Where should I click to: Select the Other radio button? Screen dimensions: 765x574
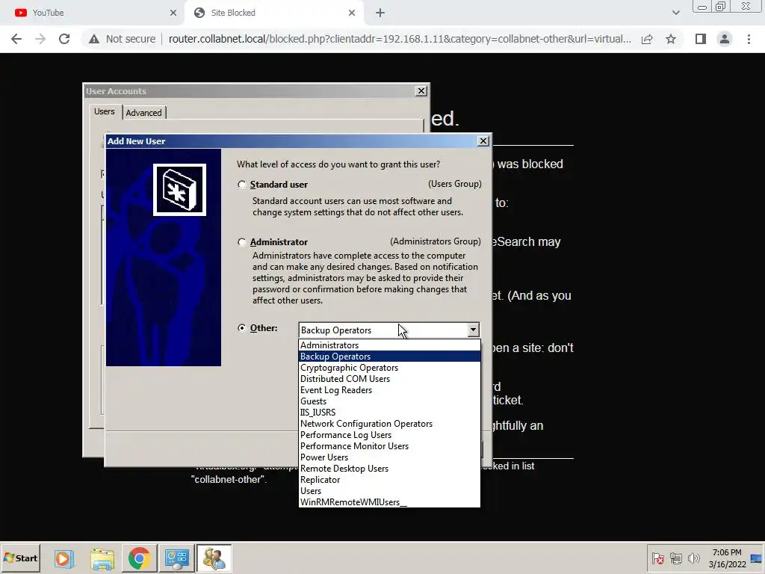click(242, 328)
